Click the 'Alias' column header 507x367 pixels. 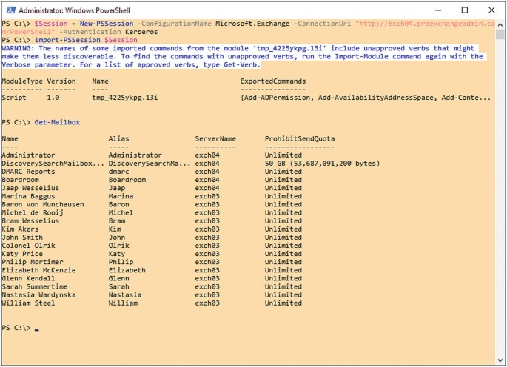click(118, 138)
